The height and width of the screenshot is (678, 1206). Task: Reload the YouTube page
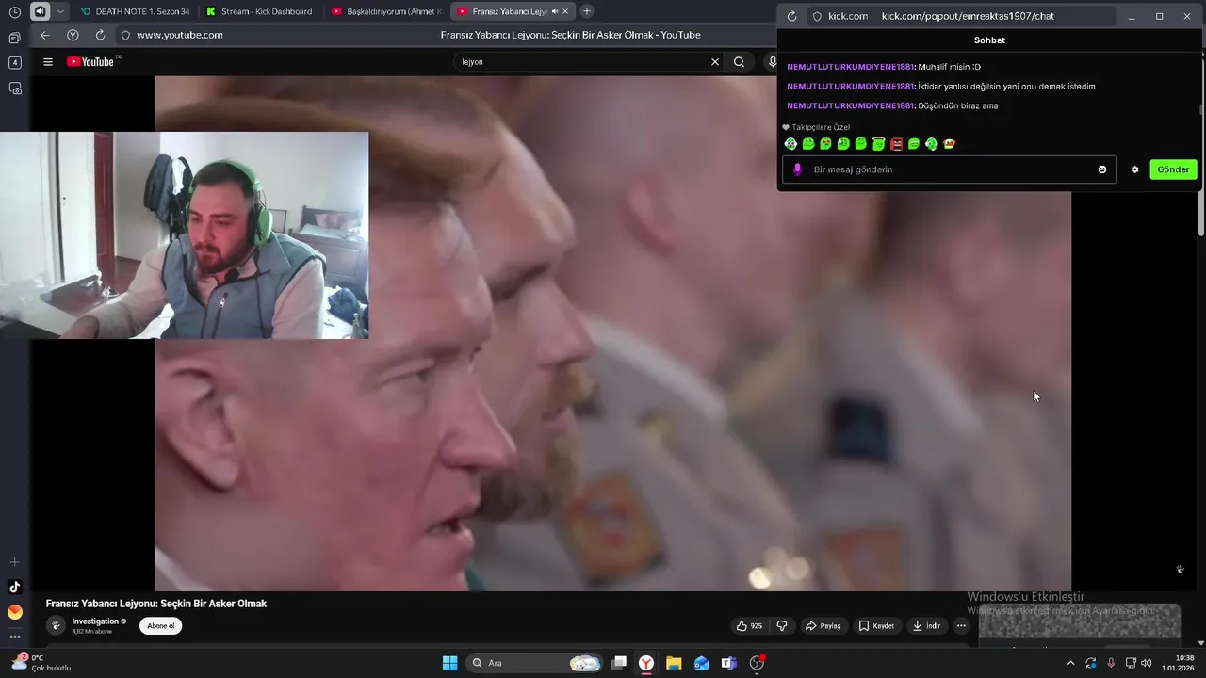(x=100, y=35)
